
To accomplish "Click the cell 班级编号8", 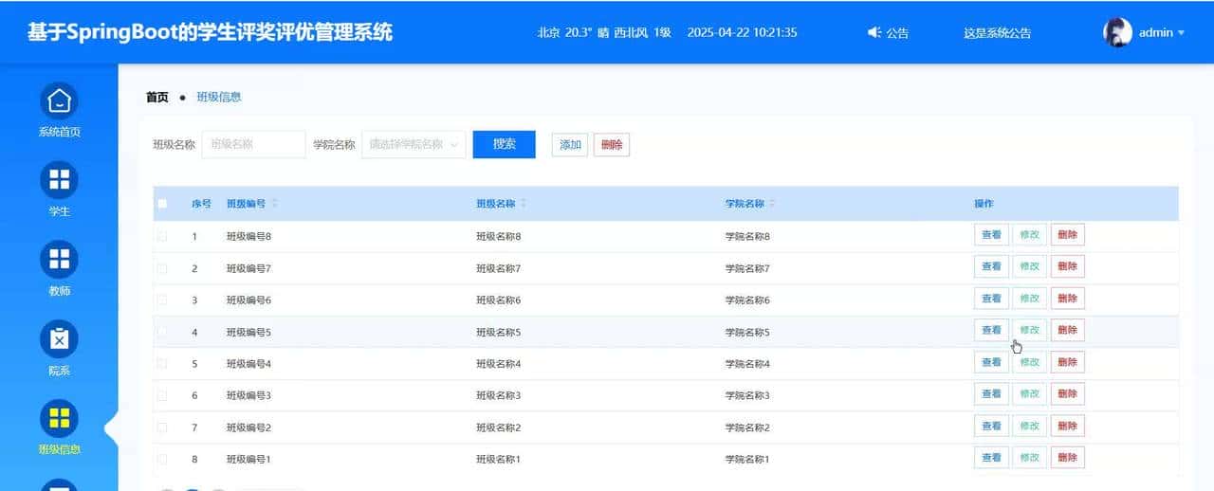I will coord(248,236).
